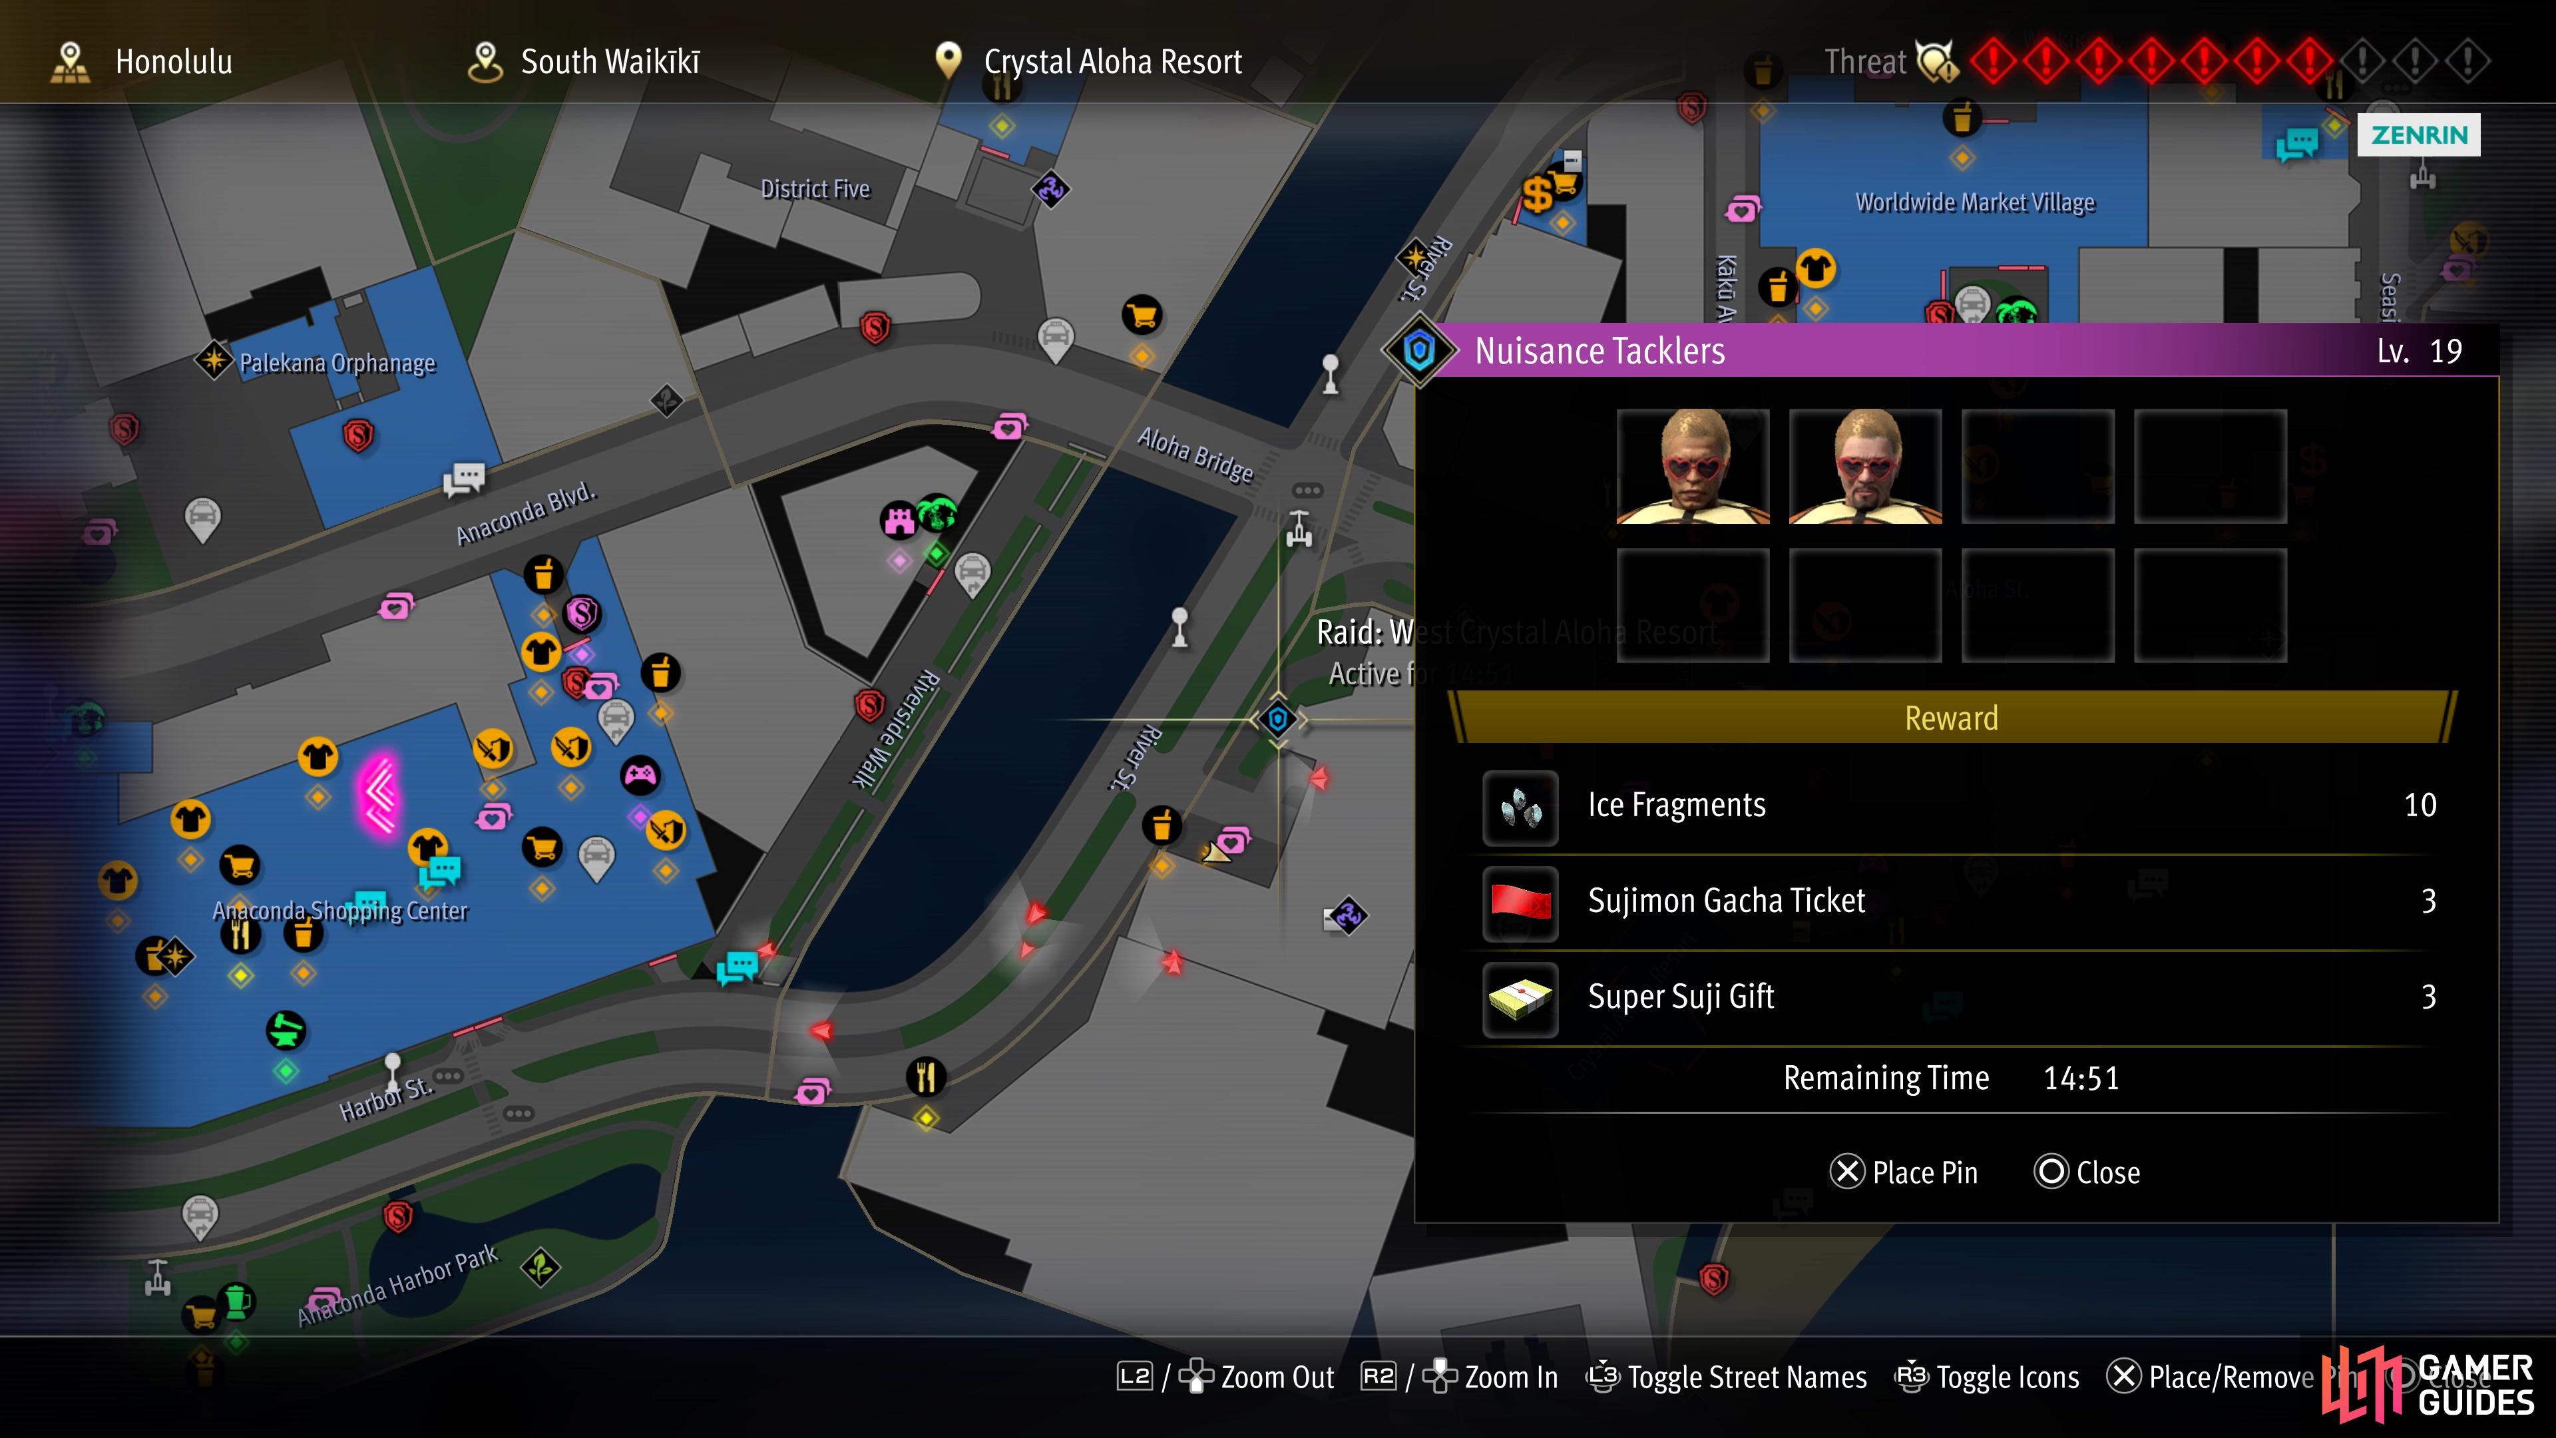Click the first enemy portrait thumbnail
2556x1438 pixels.
coord(1693,465)
